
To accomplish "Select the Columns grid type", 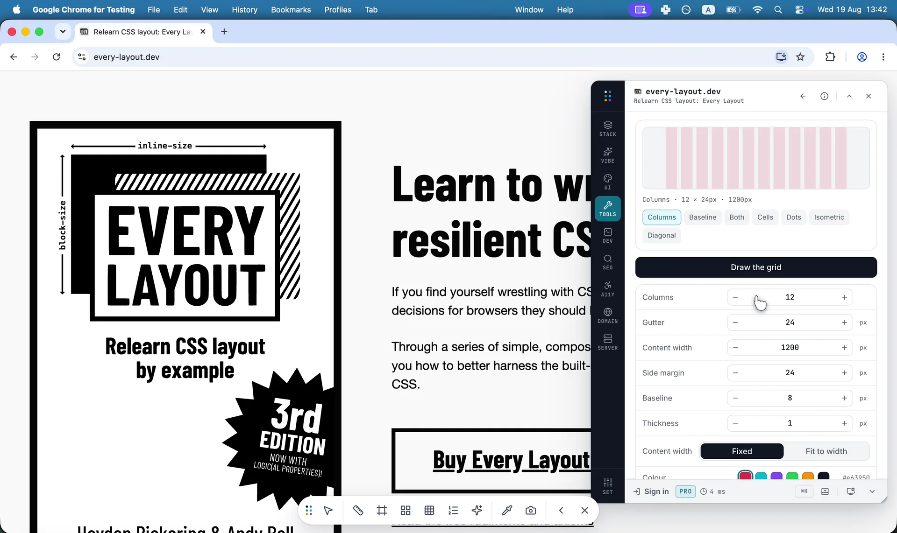I will [x=662, y=217].
